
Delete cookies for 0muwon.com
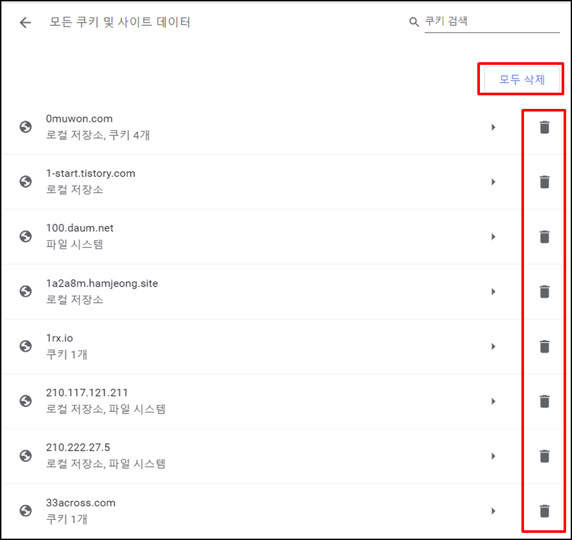[x=544, y=127]
